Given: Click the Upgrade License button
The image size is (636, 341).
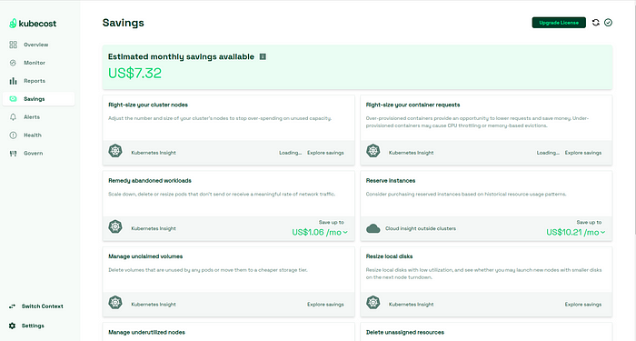Looking at the screenshot, I should point(559,23).
